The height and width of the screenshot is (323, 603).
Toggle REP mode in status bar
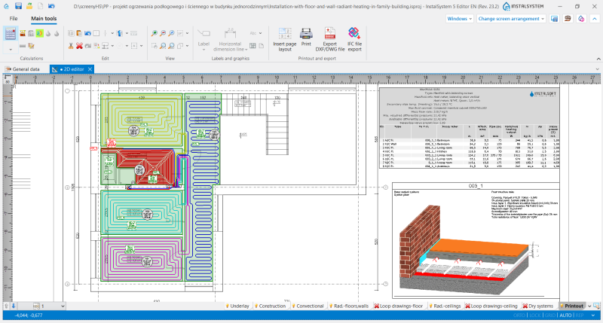579,315
